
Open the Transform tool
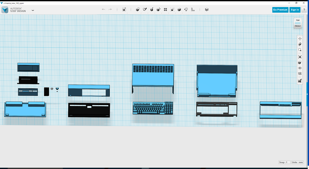pos(124,10)
